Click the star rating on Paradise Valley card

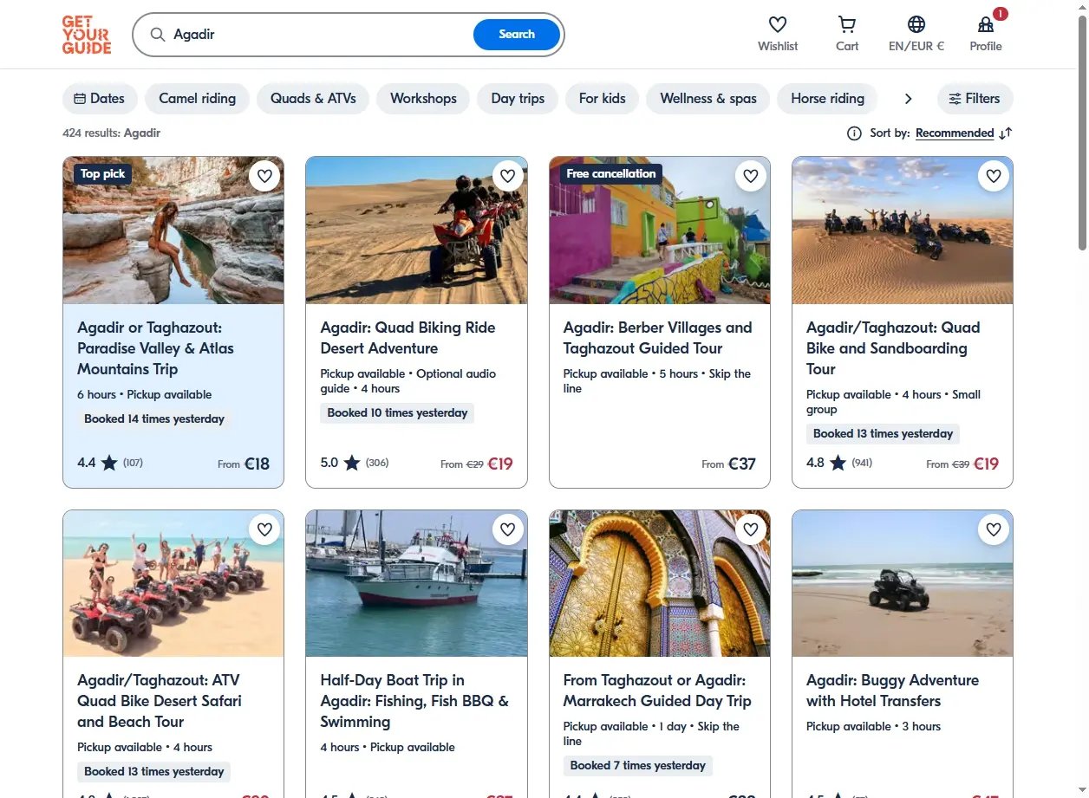[x=109, y=464]
